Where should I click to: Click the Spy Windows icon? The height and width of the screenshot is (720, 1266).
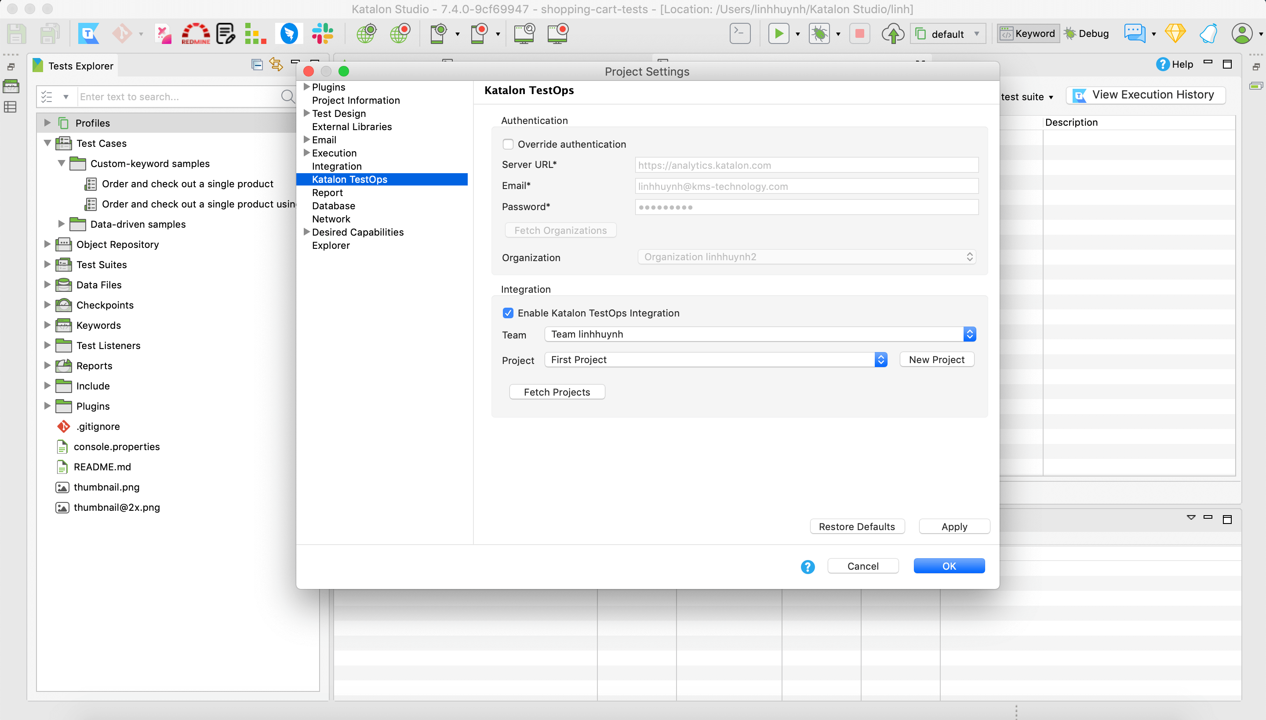pyautogui.click(x=524, y=33)
